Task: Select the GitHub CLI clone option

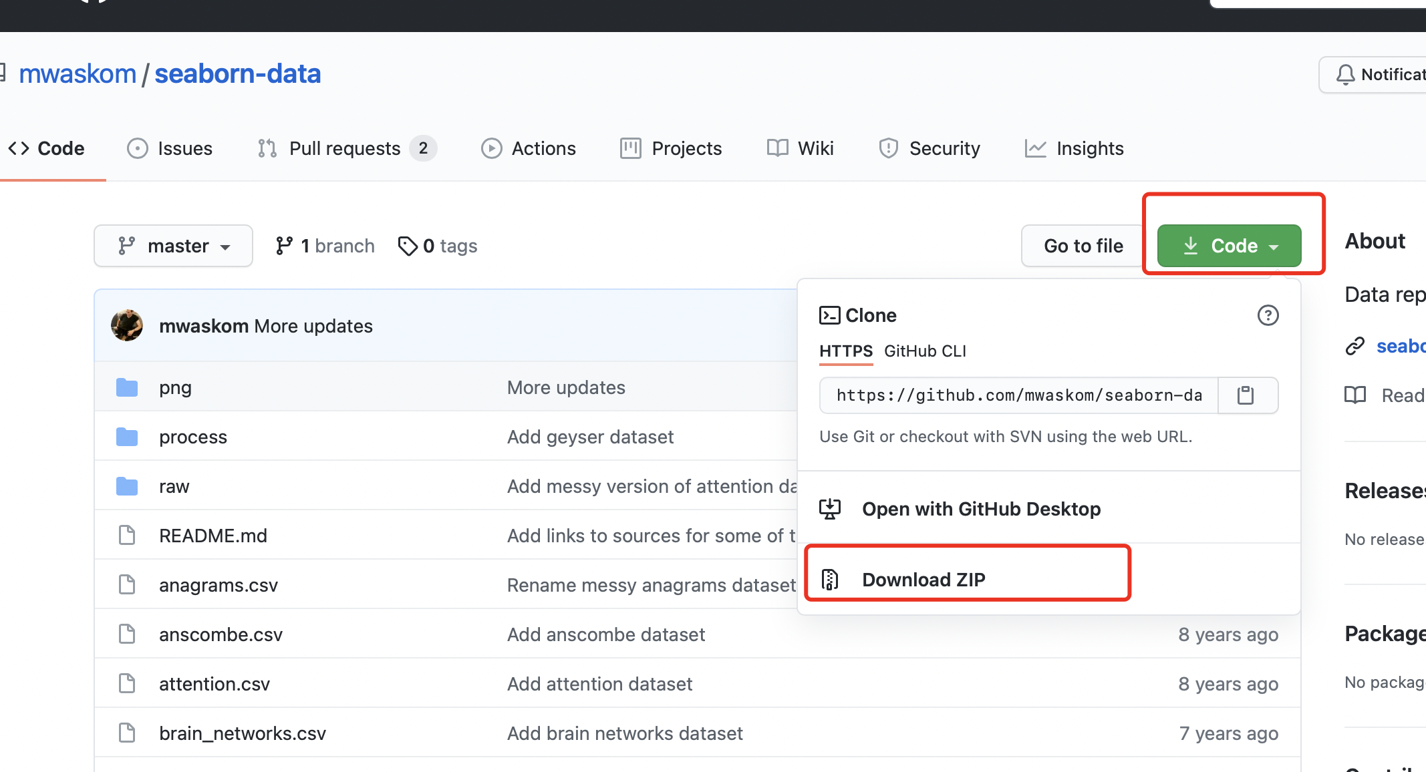Action: point(925,351)
